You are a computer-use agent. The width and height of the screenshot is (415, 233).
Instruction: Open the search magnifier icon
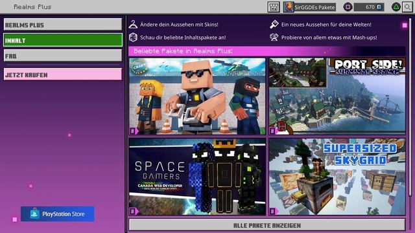(x=407, y=7)
